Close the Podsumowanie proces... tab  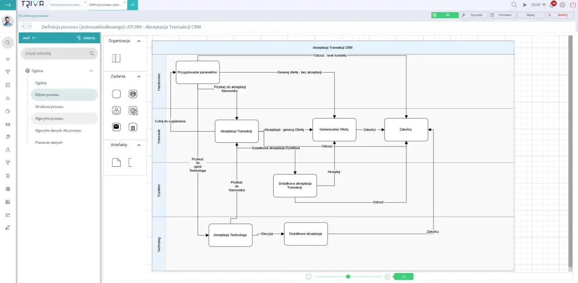[85, 2]
